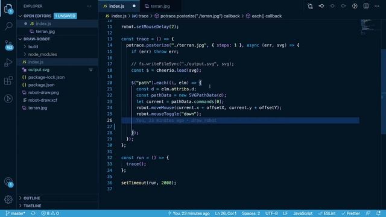Click the master branch in status bar
This screenshot has height=217, width=386.
tap(15, 213)
